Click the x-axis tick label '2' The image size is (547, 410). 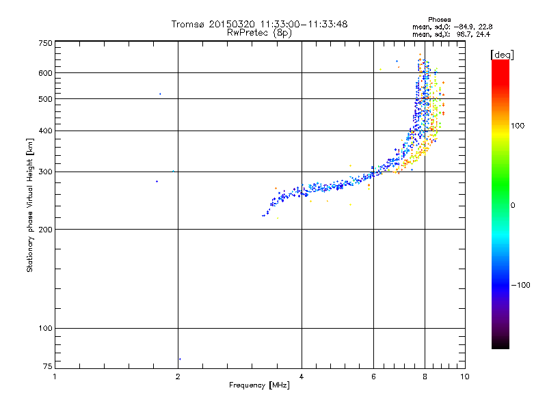click(x=178, y=377)
